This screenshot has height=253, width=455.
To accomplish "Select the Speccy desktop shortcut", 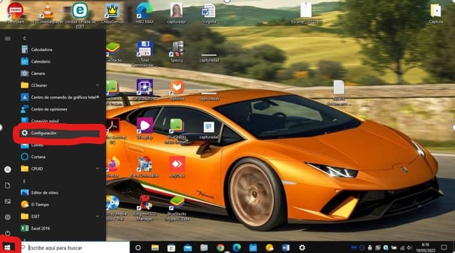I will pos(177,52).
